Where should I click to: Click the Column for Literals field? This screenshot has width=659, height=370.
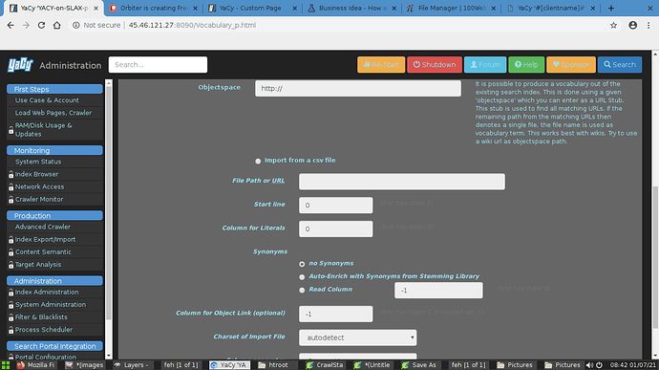tap(336, 229)
